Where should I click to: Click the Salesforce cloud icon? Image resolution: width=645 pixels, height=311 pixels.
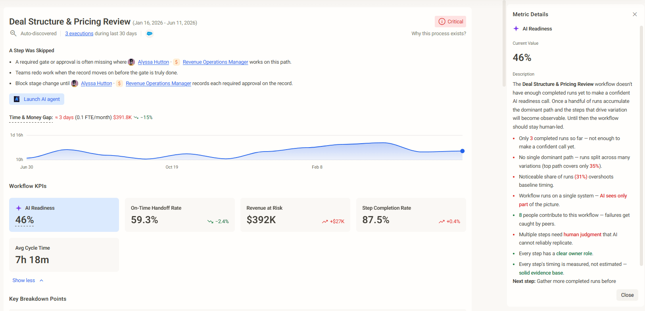click(150, 34)
